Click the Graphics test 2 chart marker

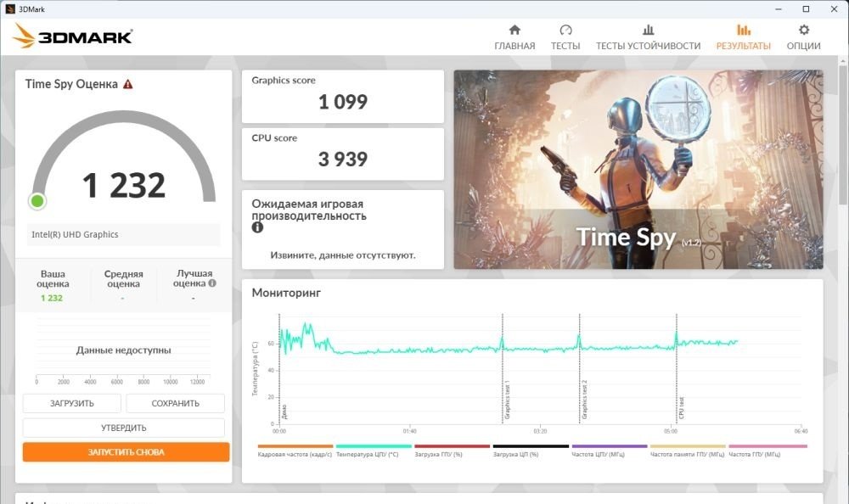tap(584, 400)
